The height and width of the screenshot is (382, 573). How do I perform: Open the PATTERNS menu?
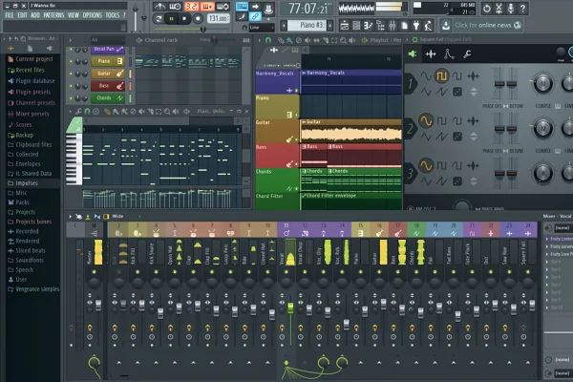53,15
